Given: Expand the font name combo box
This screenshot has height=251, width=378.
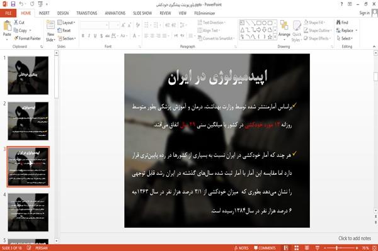Looking at the screenshot, I should pos(107,25).
